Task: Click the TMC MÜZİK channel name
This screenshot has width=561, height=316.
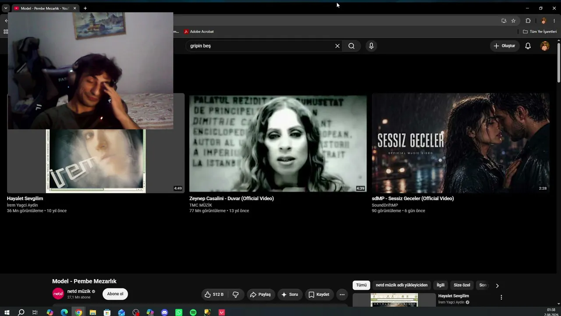Action: tap(201, 205)
